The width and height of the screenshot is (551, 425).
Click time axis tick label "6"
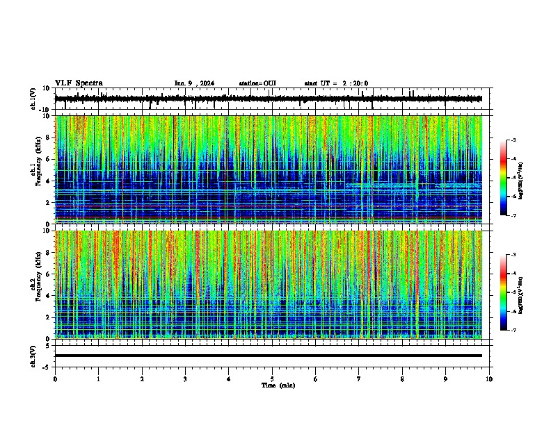[316, 379]
